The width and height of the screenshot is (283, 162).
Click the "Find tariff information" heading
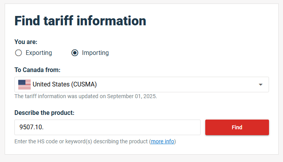point(80,21)
